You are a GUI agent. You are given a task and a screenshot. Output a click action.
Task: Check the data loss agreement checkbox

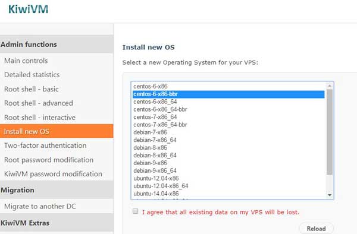(135, 211)
